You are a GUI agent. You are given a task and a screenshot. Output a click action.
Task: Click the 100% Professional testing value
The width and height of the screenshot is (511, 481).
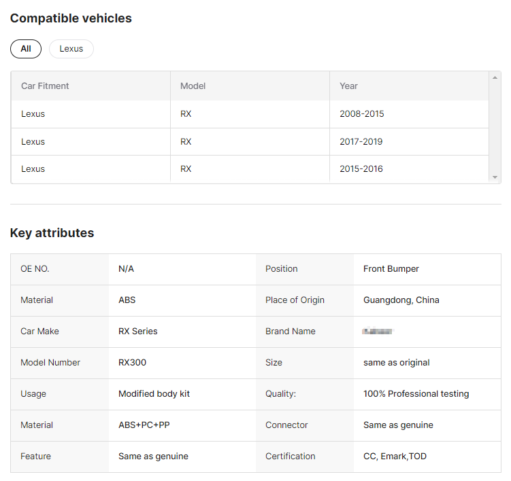(x=416, y=394)
